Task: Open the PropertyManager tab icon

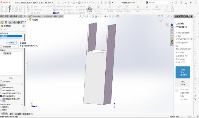Action: pyautogui.click(x=6, y=22)
